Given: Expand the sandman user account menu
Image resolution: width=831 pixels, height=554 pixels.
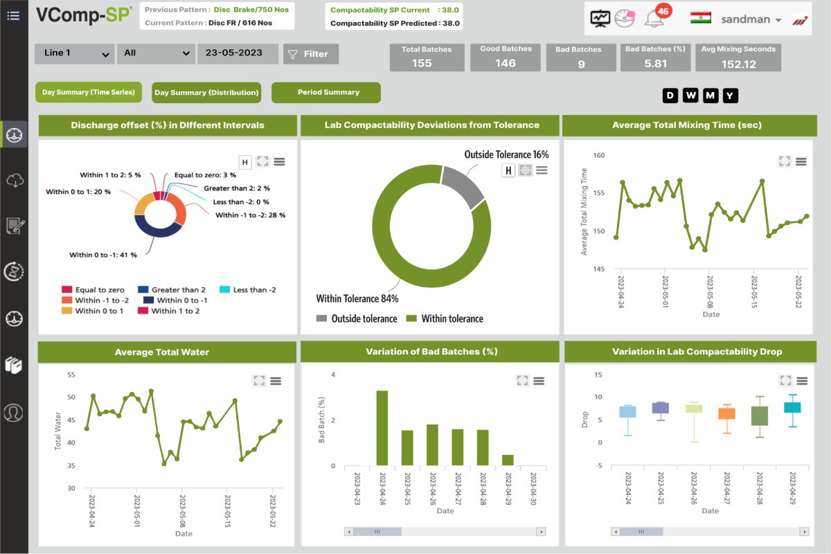Looking at the screenshot, I should (x=751, y=19).
